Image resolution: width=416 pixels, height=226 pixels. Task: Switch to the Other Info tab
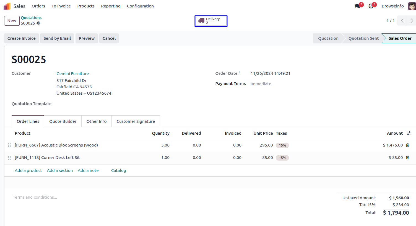click(96, 121)
